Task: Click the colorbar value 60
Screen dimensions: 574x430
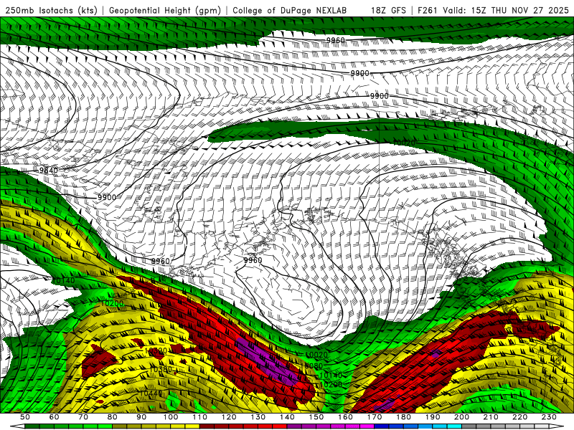Action: tap(54, 417)
